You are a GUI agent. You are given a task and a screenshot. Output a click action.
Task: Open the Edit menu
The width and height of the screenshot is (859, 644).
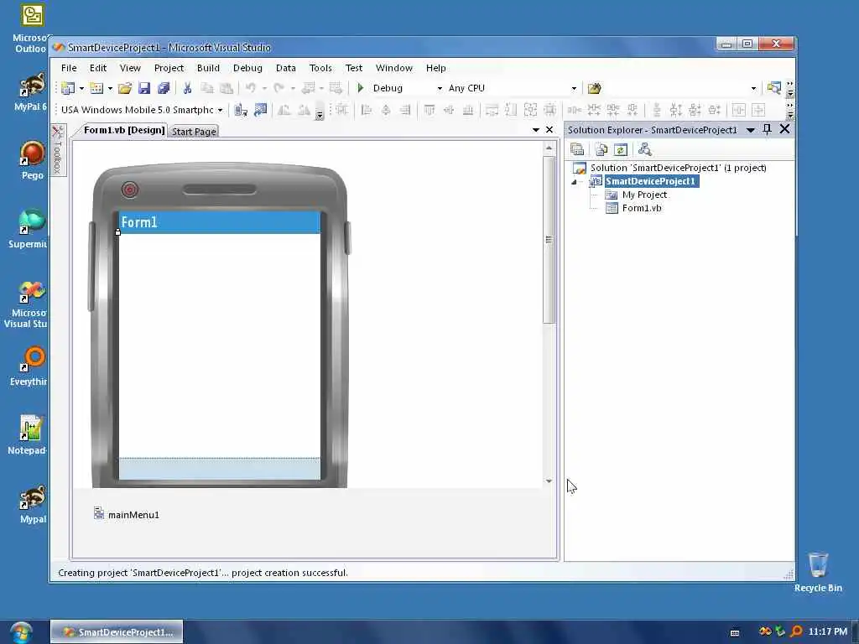(x=98, y=68)
